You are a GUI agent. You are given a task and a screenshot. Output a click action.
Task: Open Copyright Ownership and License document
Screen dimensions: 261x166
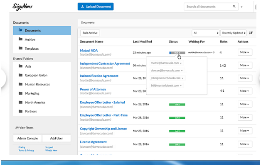[103, 129]
